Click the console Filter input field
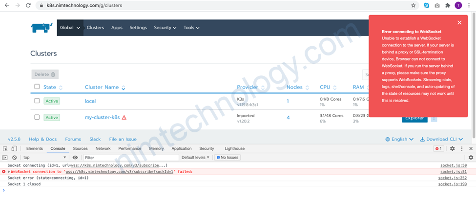Screen dimensions: 476x197 pyautogui.click(x=130, y=158)
